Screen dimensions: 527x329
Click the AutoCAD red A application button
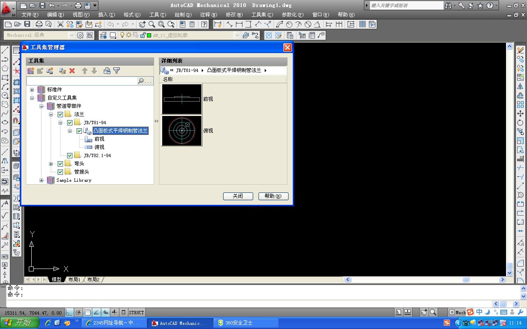pyautogui.click(x=8, y=8)
